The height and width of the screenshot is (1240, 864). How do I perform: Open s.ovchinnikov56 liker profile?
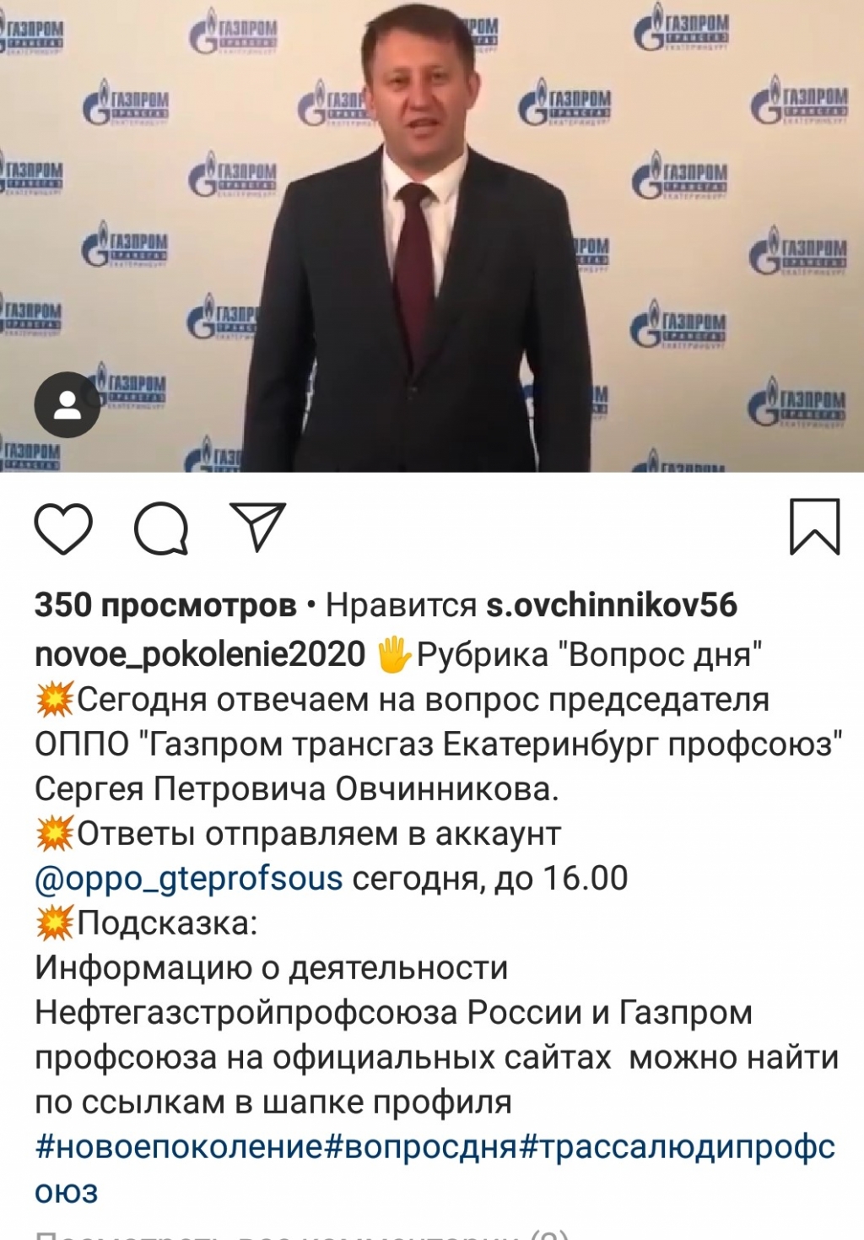click(x=612, y=605)
